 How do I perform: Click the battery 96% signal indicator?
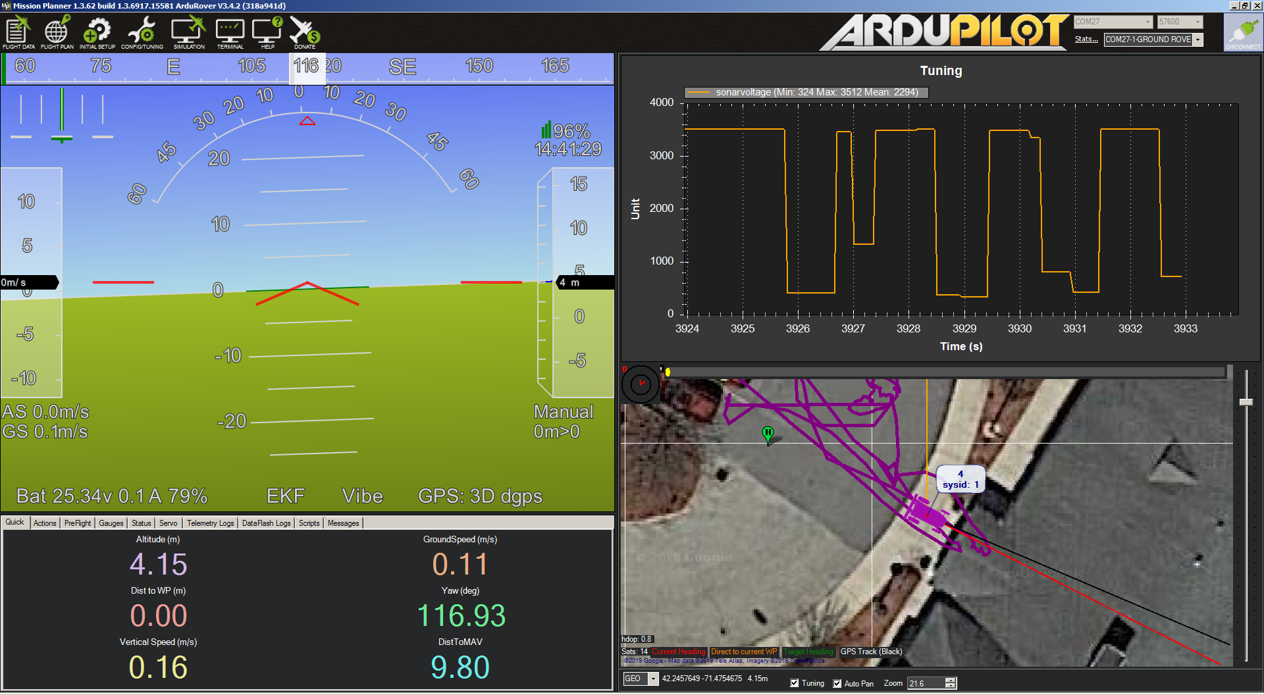(566, 130)
